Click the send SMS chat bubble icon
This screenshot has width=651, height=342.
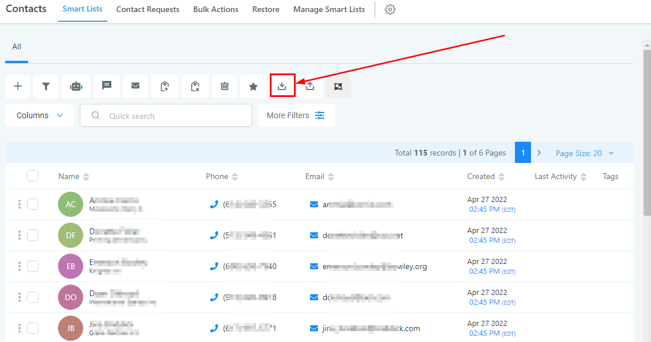pyautogui.click(x=106, y=86)
